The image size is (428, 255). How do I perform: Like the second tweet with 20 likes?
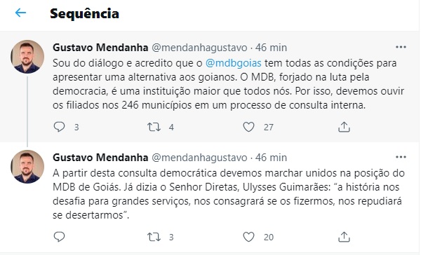click(x=248, y=237)
